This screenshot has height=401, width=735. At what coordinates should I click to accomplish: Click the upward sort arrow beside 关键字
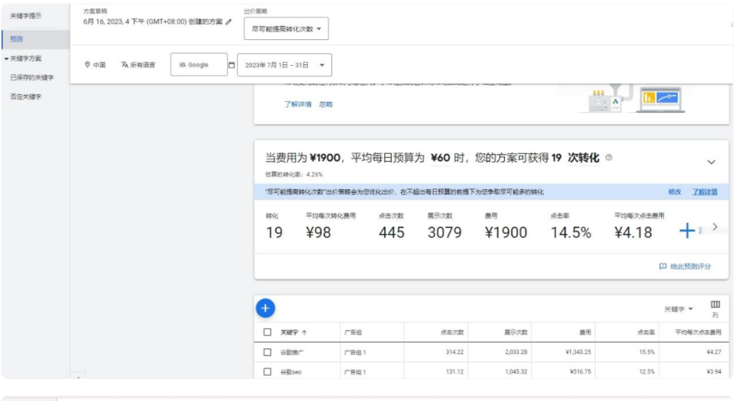pyautogui.click(x=304, y=332)
